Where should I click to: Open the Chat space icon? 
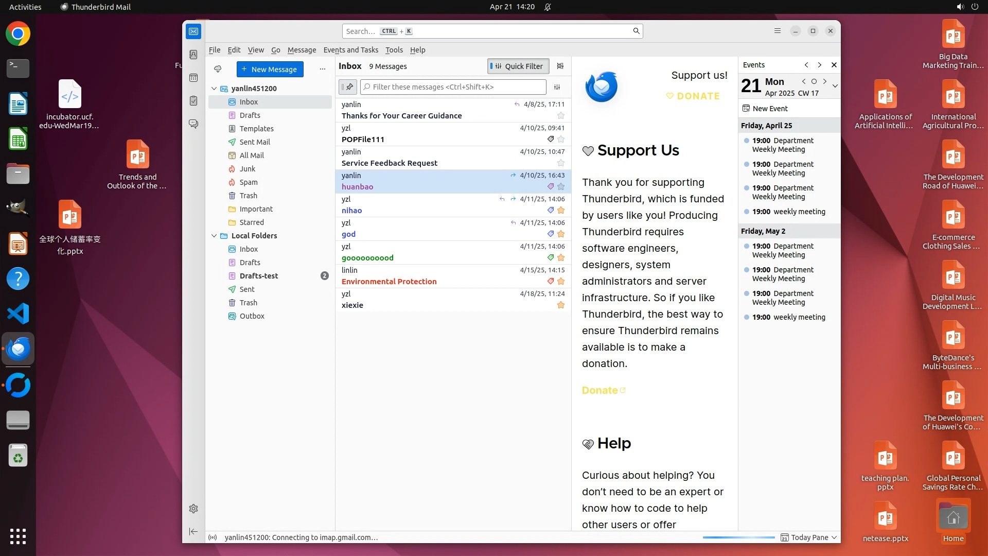point(193,124)
